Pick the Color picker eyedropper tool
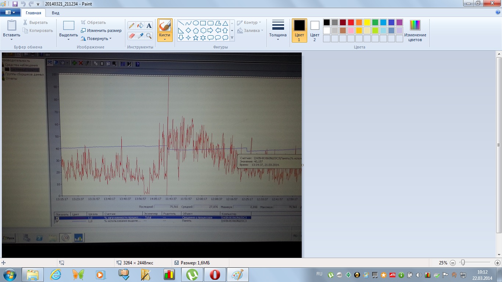Image resolution: width=502 pixels, height=282 pixels. 140,36
